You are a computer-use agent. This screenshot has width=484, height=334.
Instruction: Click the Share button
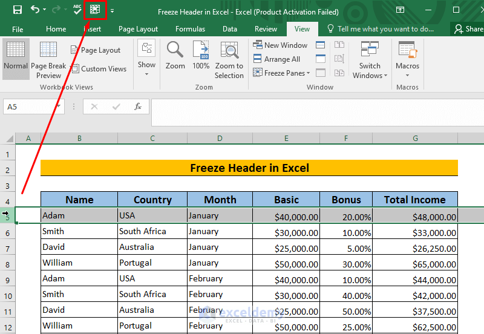point(468,29)
